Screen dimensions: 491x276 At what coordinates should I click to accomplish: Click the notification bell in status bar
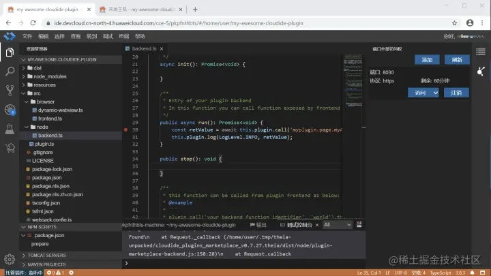coord(472,273)
